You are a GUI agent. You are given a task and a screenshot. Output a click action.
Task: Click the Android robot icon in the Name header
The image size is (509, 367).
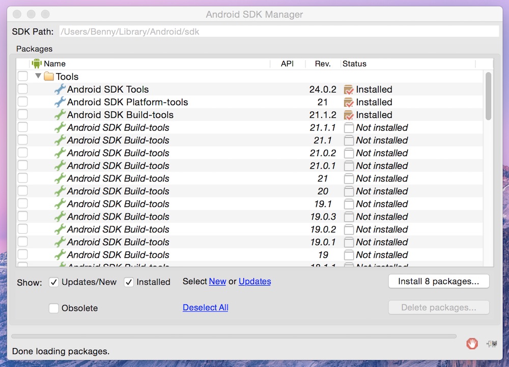(37, 64)
